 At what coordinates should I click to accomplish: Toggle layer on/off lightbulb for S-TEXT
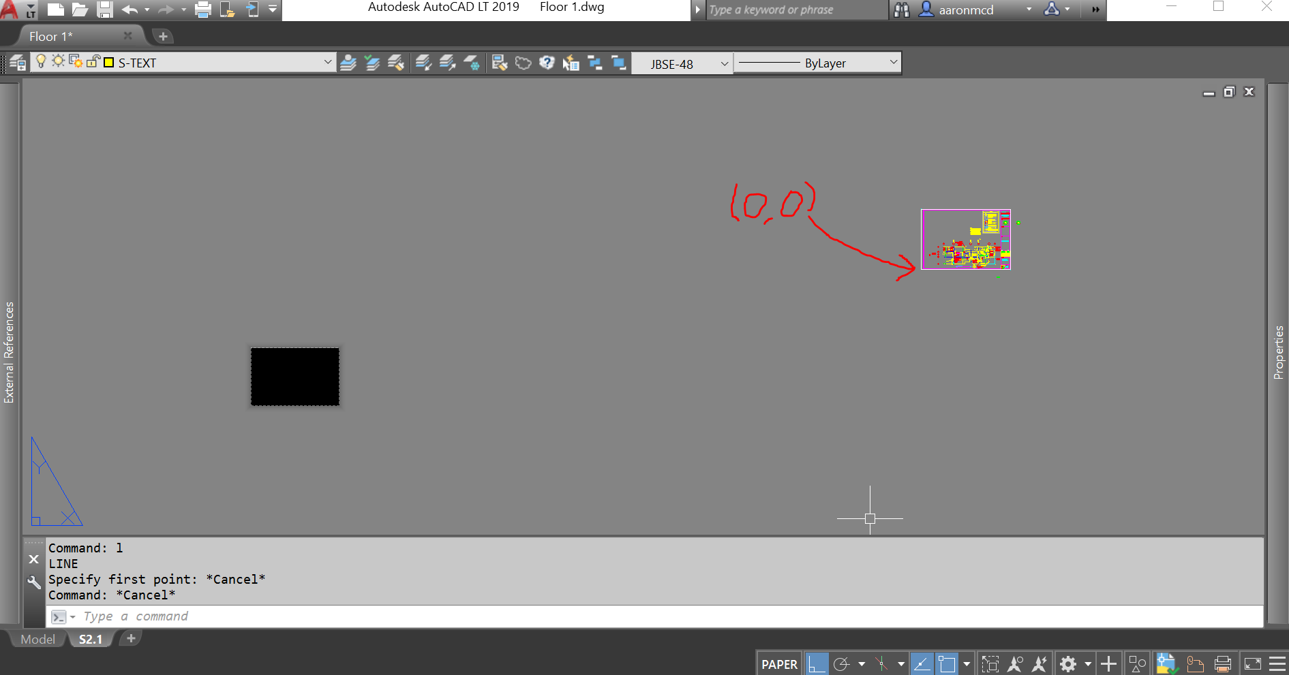tap(41, 61)
